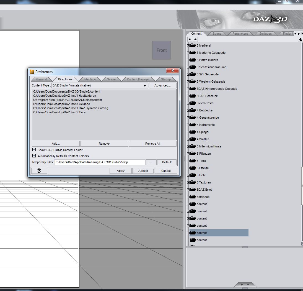
Task: Expand the 3 SiFi Gebaeude folder
Action: pyautogui.click(x=188, y=75)
